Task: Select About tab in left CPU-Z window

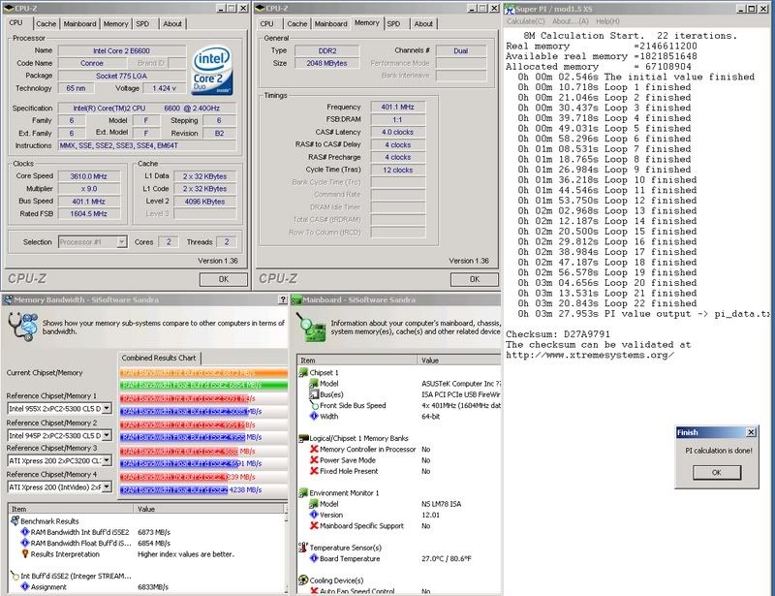Action: (172, 23)
